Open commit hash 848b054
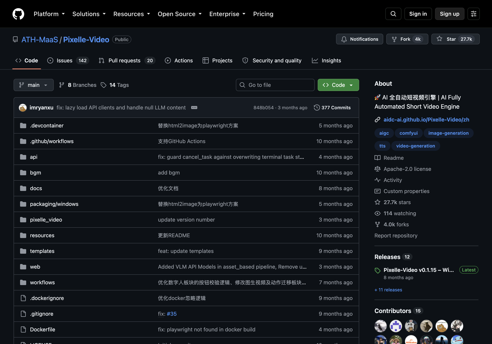The width and height of the screenshot is (492, 344). coord(263,108)
